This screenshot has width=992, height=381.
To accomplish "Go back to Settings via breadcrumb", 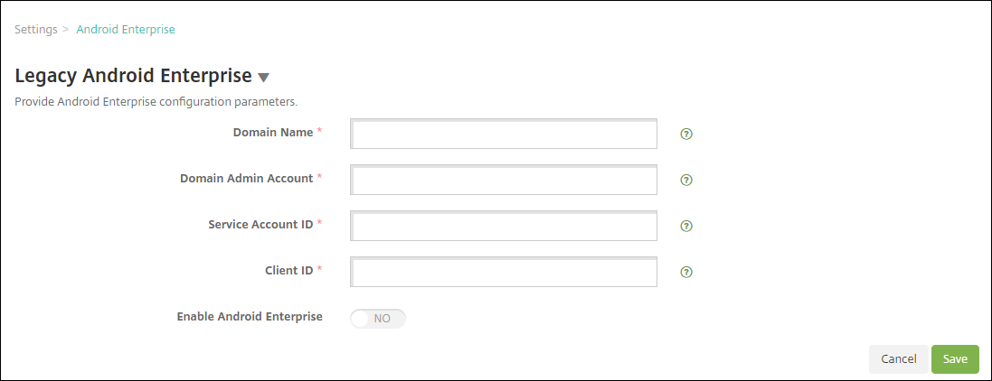I will (36, 29).
